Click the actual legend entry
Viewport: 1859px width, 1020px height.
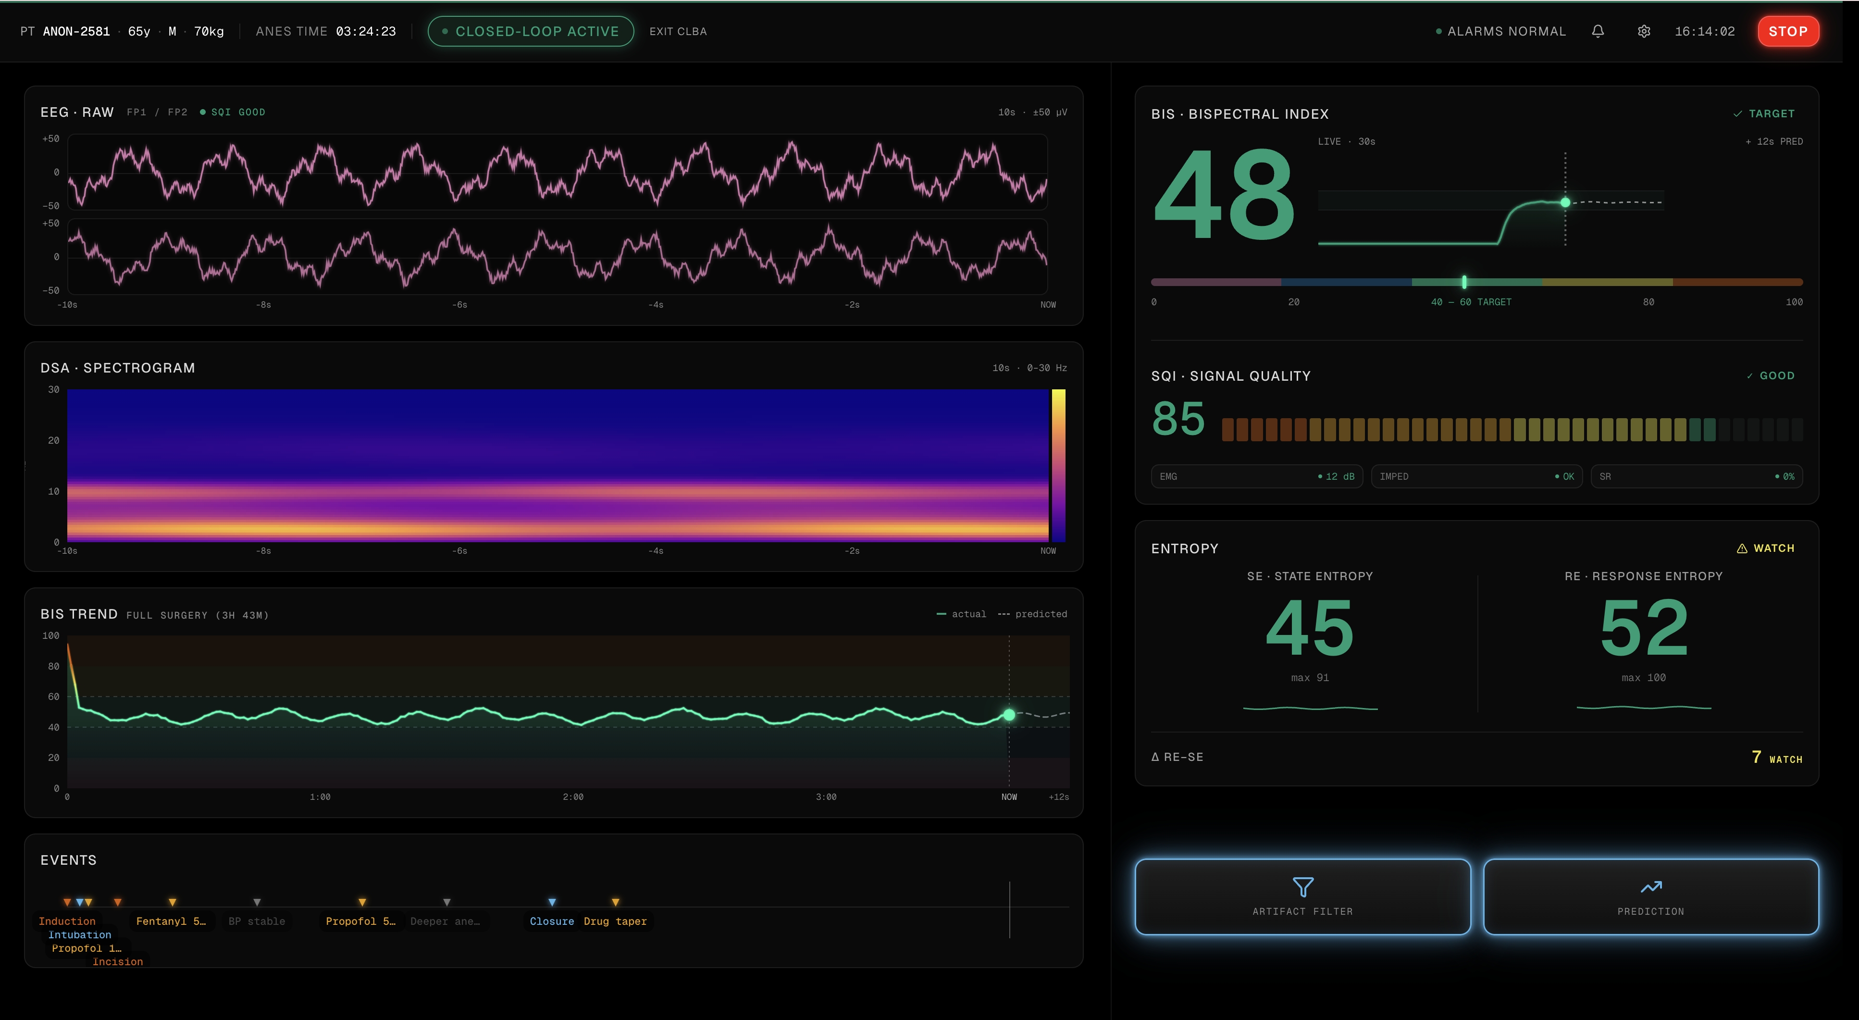(961, 614)
